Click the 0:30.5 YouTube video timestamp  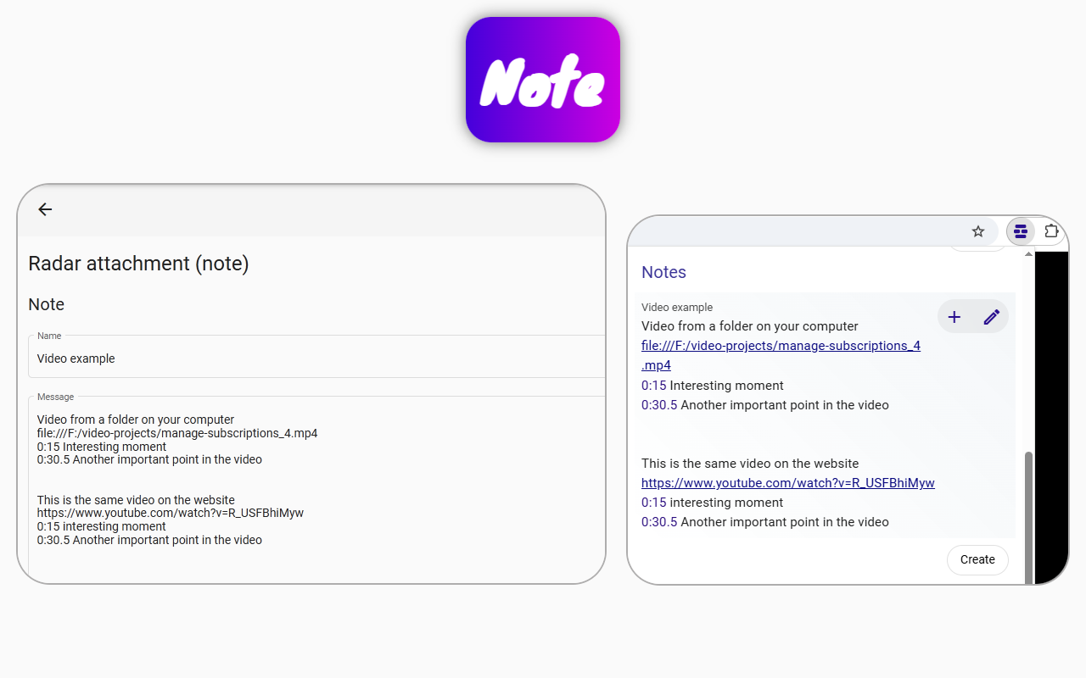tap(659, 522)
